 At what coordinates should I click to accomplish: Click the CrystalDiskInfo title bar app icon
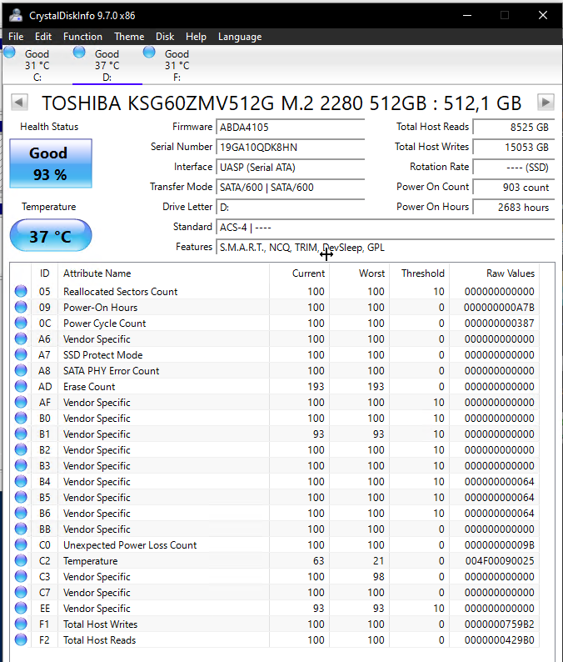(x=16, y=15)
